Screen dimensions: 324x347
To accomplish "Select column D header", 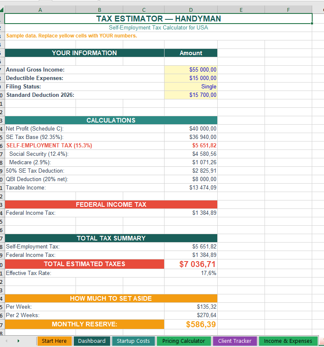I will 191,10.
